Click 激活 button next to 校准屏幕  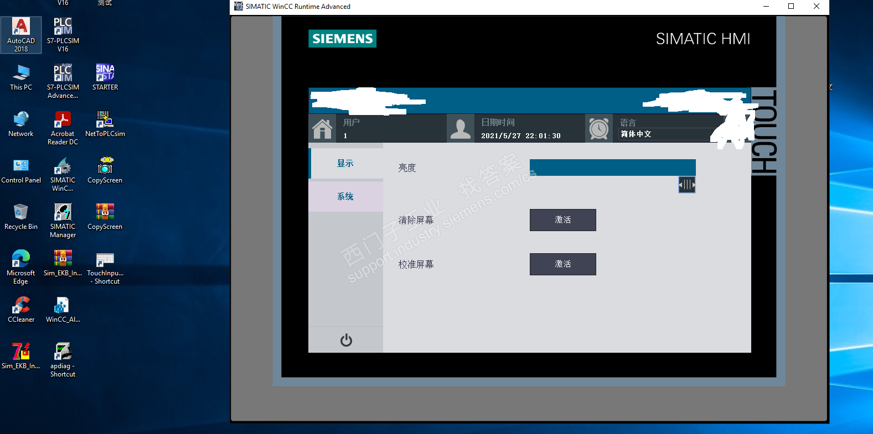pyautogui.click(x=563, y=264)
